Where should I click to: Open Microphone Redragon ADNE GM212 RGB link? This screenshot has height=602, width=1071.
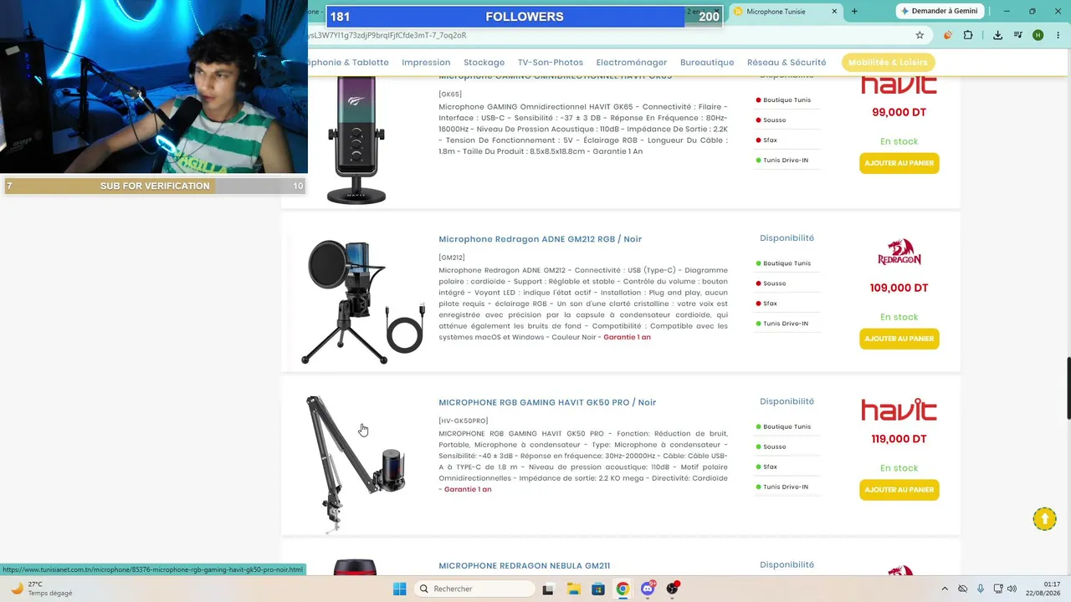pos(540,239)
